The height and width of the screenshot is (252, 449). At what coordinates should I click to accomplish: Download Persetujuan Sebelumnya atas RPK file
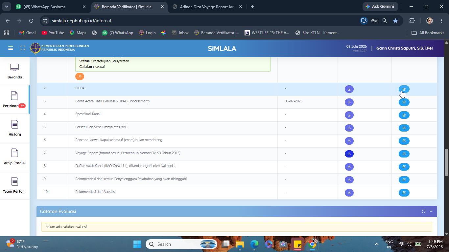[x=349, y=128]
